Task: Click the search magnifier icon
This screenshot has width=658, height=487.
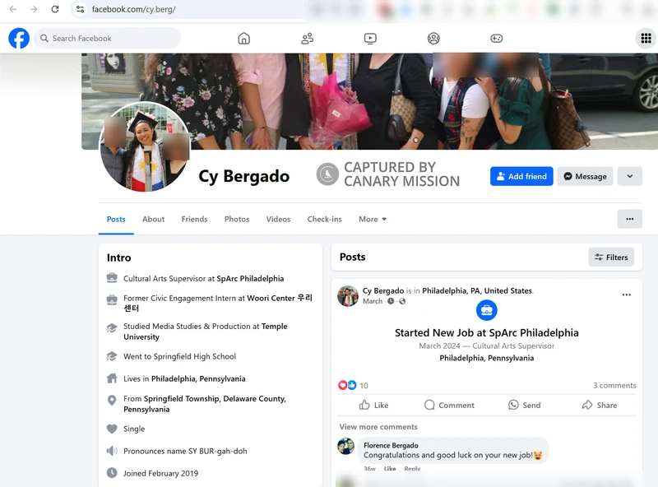Action: (44, 38)
